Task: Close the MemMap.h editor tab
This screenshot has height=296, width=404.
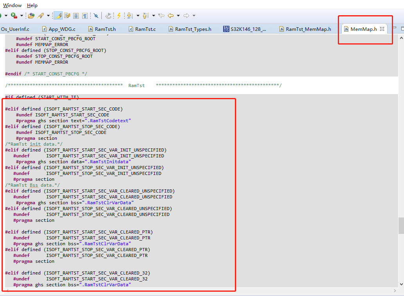Action: pyautogui.click(x=382, y=29)
